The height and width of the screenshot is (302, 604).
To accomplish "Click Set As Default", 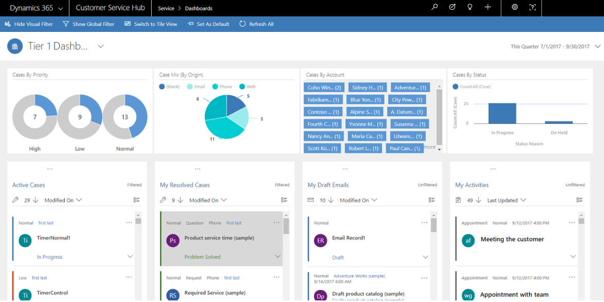I will [x=208, y=24].
